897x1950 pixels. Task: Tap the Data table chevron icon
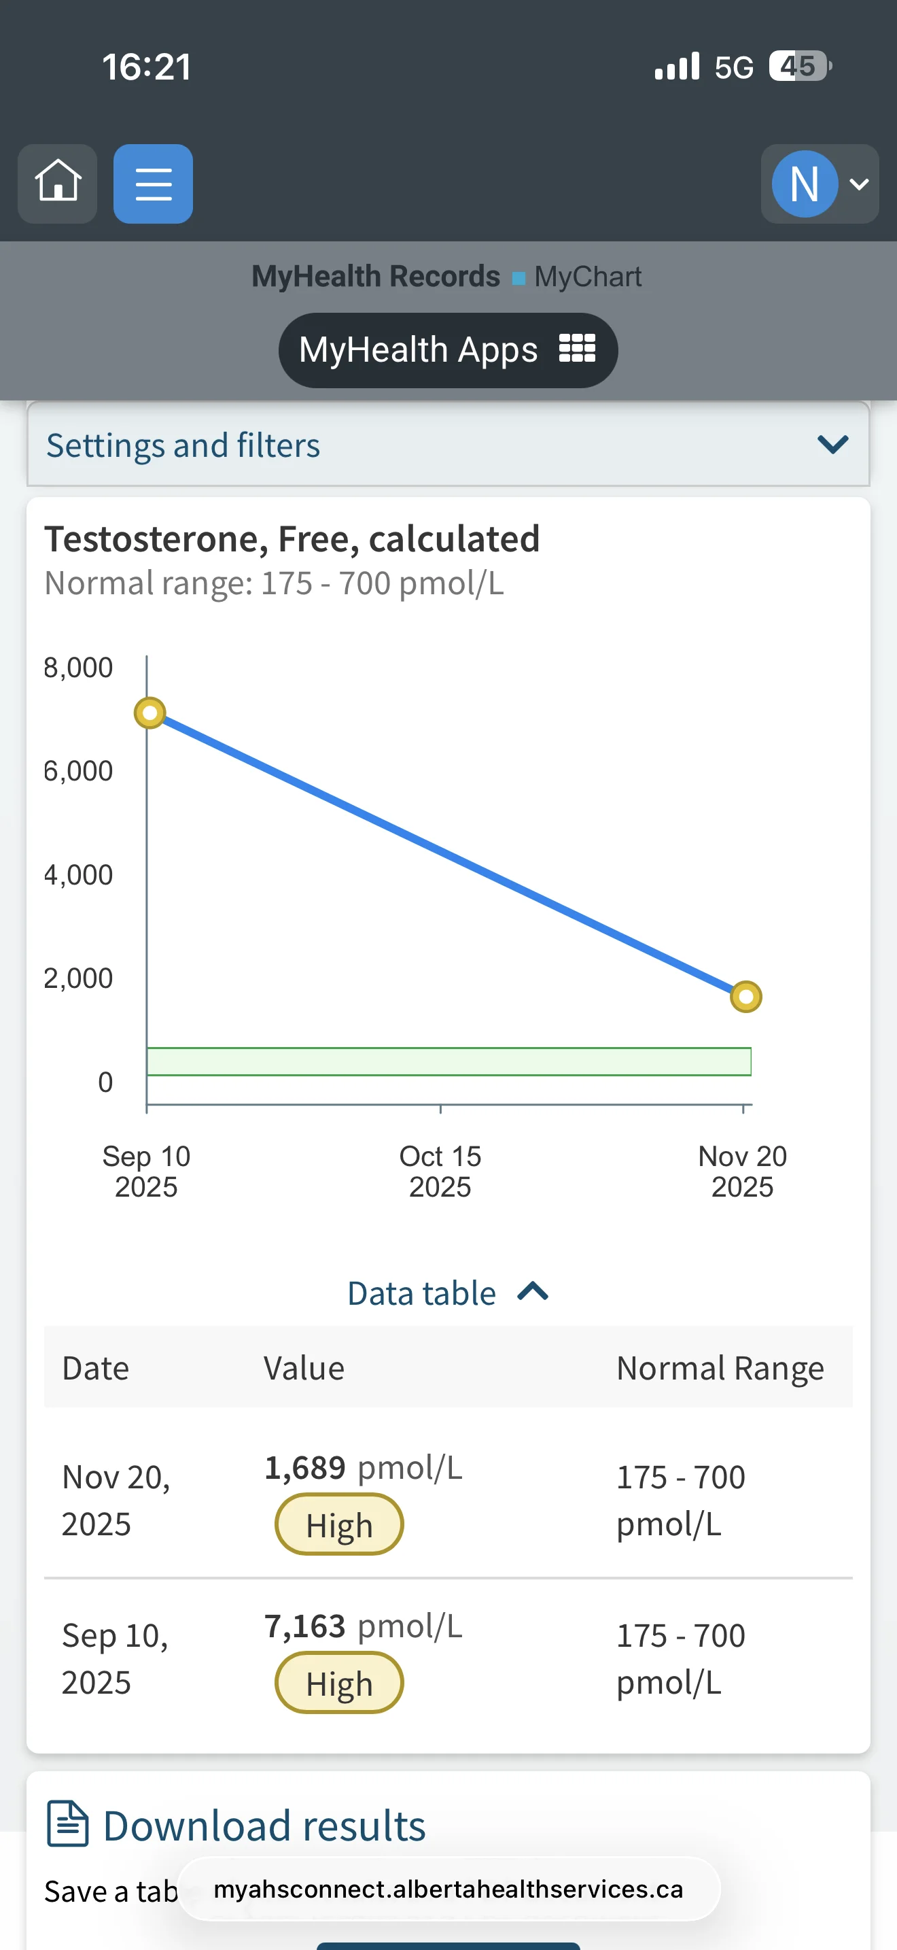(x=533, y=1291)
